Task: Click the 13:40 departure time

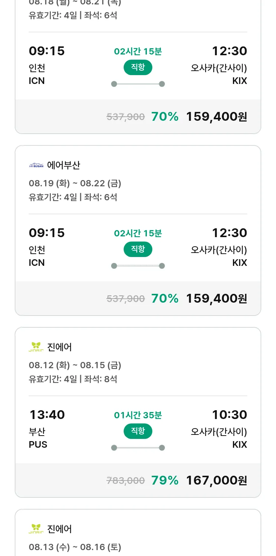Action: pos(47,415)
